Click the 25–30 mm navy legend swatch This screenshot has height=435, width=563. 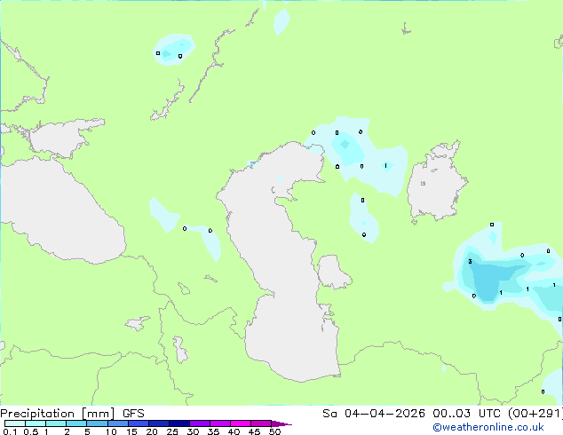(179, 423)
